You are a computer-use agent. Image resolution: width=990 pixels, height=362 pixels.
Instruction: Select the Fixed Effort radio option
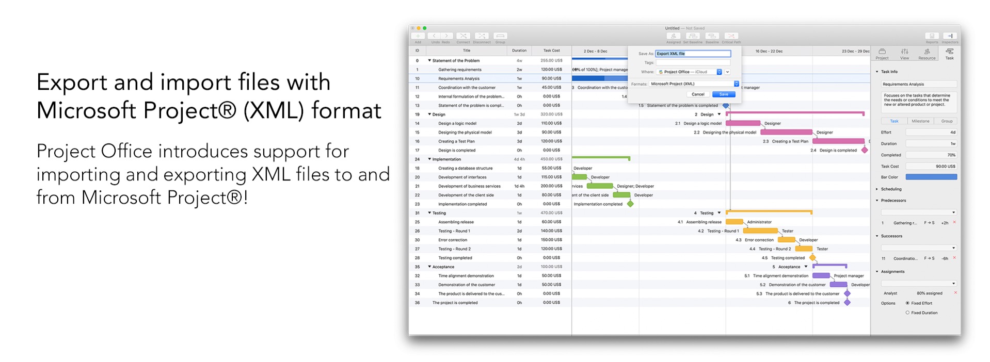(907, 303)
